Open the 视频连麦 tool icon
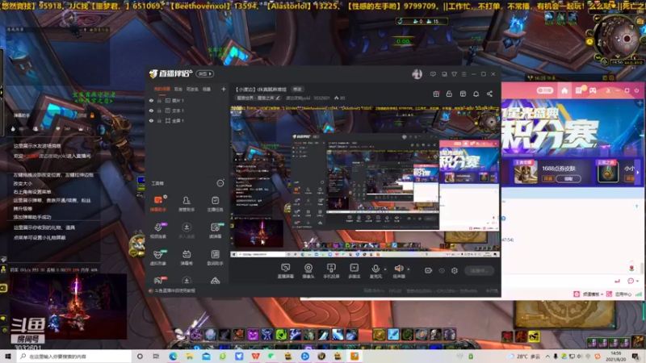Image resolution: width=646 pixels, height=363 pixels. click(x=158, y=231)
